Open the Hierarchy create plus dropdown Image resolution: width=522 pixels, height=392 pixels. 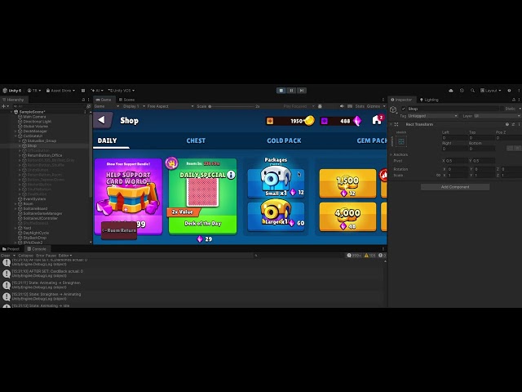pos(5,106)
